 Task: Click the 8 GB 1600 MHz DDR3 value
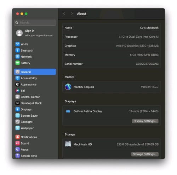144,55
